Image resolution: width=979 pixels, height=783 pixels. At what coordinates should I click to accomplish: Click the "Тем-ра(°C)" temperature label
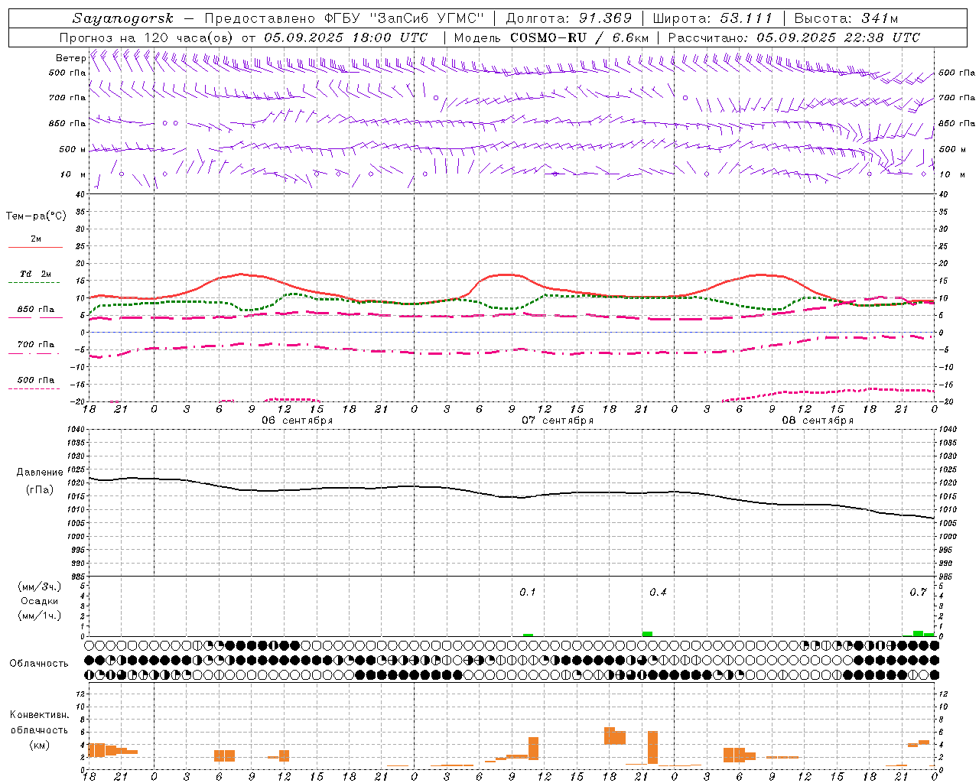click(x=36, y=216)
